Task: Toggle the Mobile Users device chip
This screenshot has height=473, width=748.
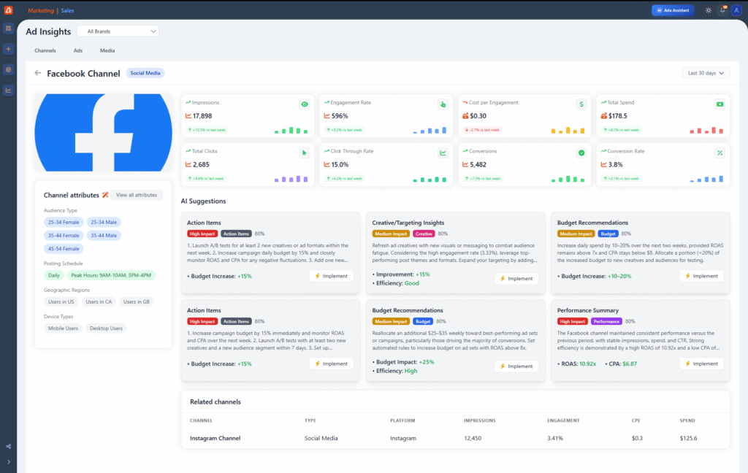Action: pyautogui.click(x=64, y=328)
